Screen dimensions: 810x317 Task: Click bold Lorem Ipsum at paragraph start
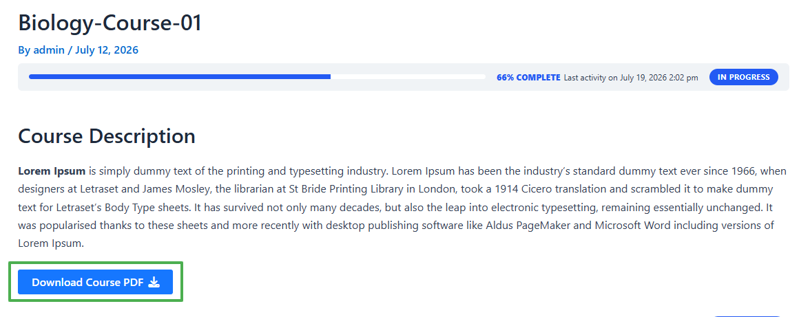52,171
